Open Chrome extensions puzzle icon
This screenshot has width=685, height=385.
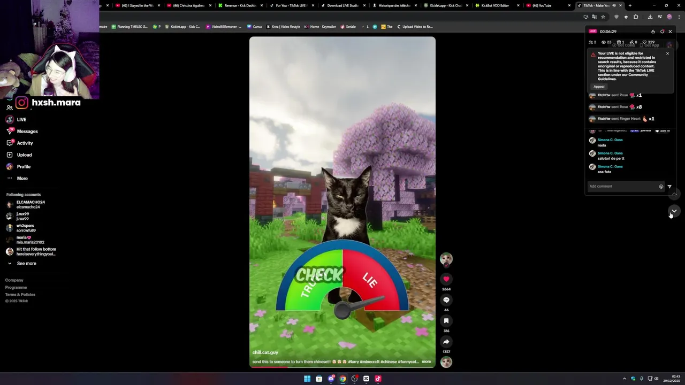pyautogui.click(x=636, y=17)
